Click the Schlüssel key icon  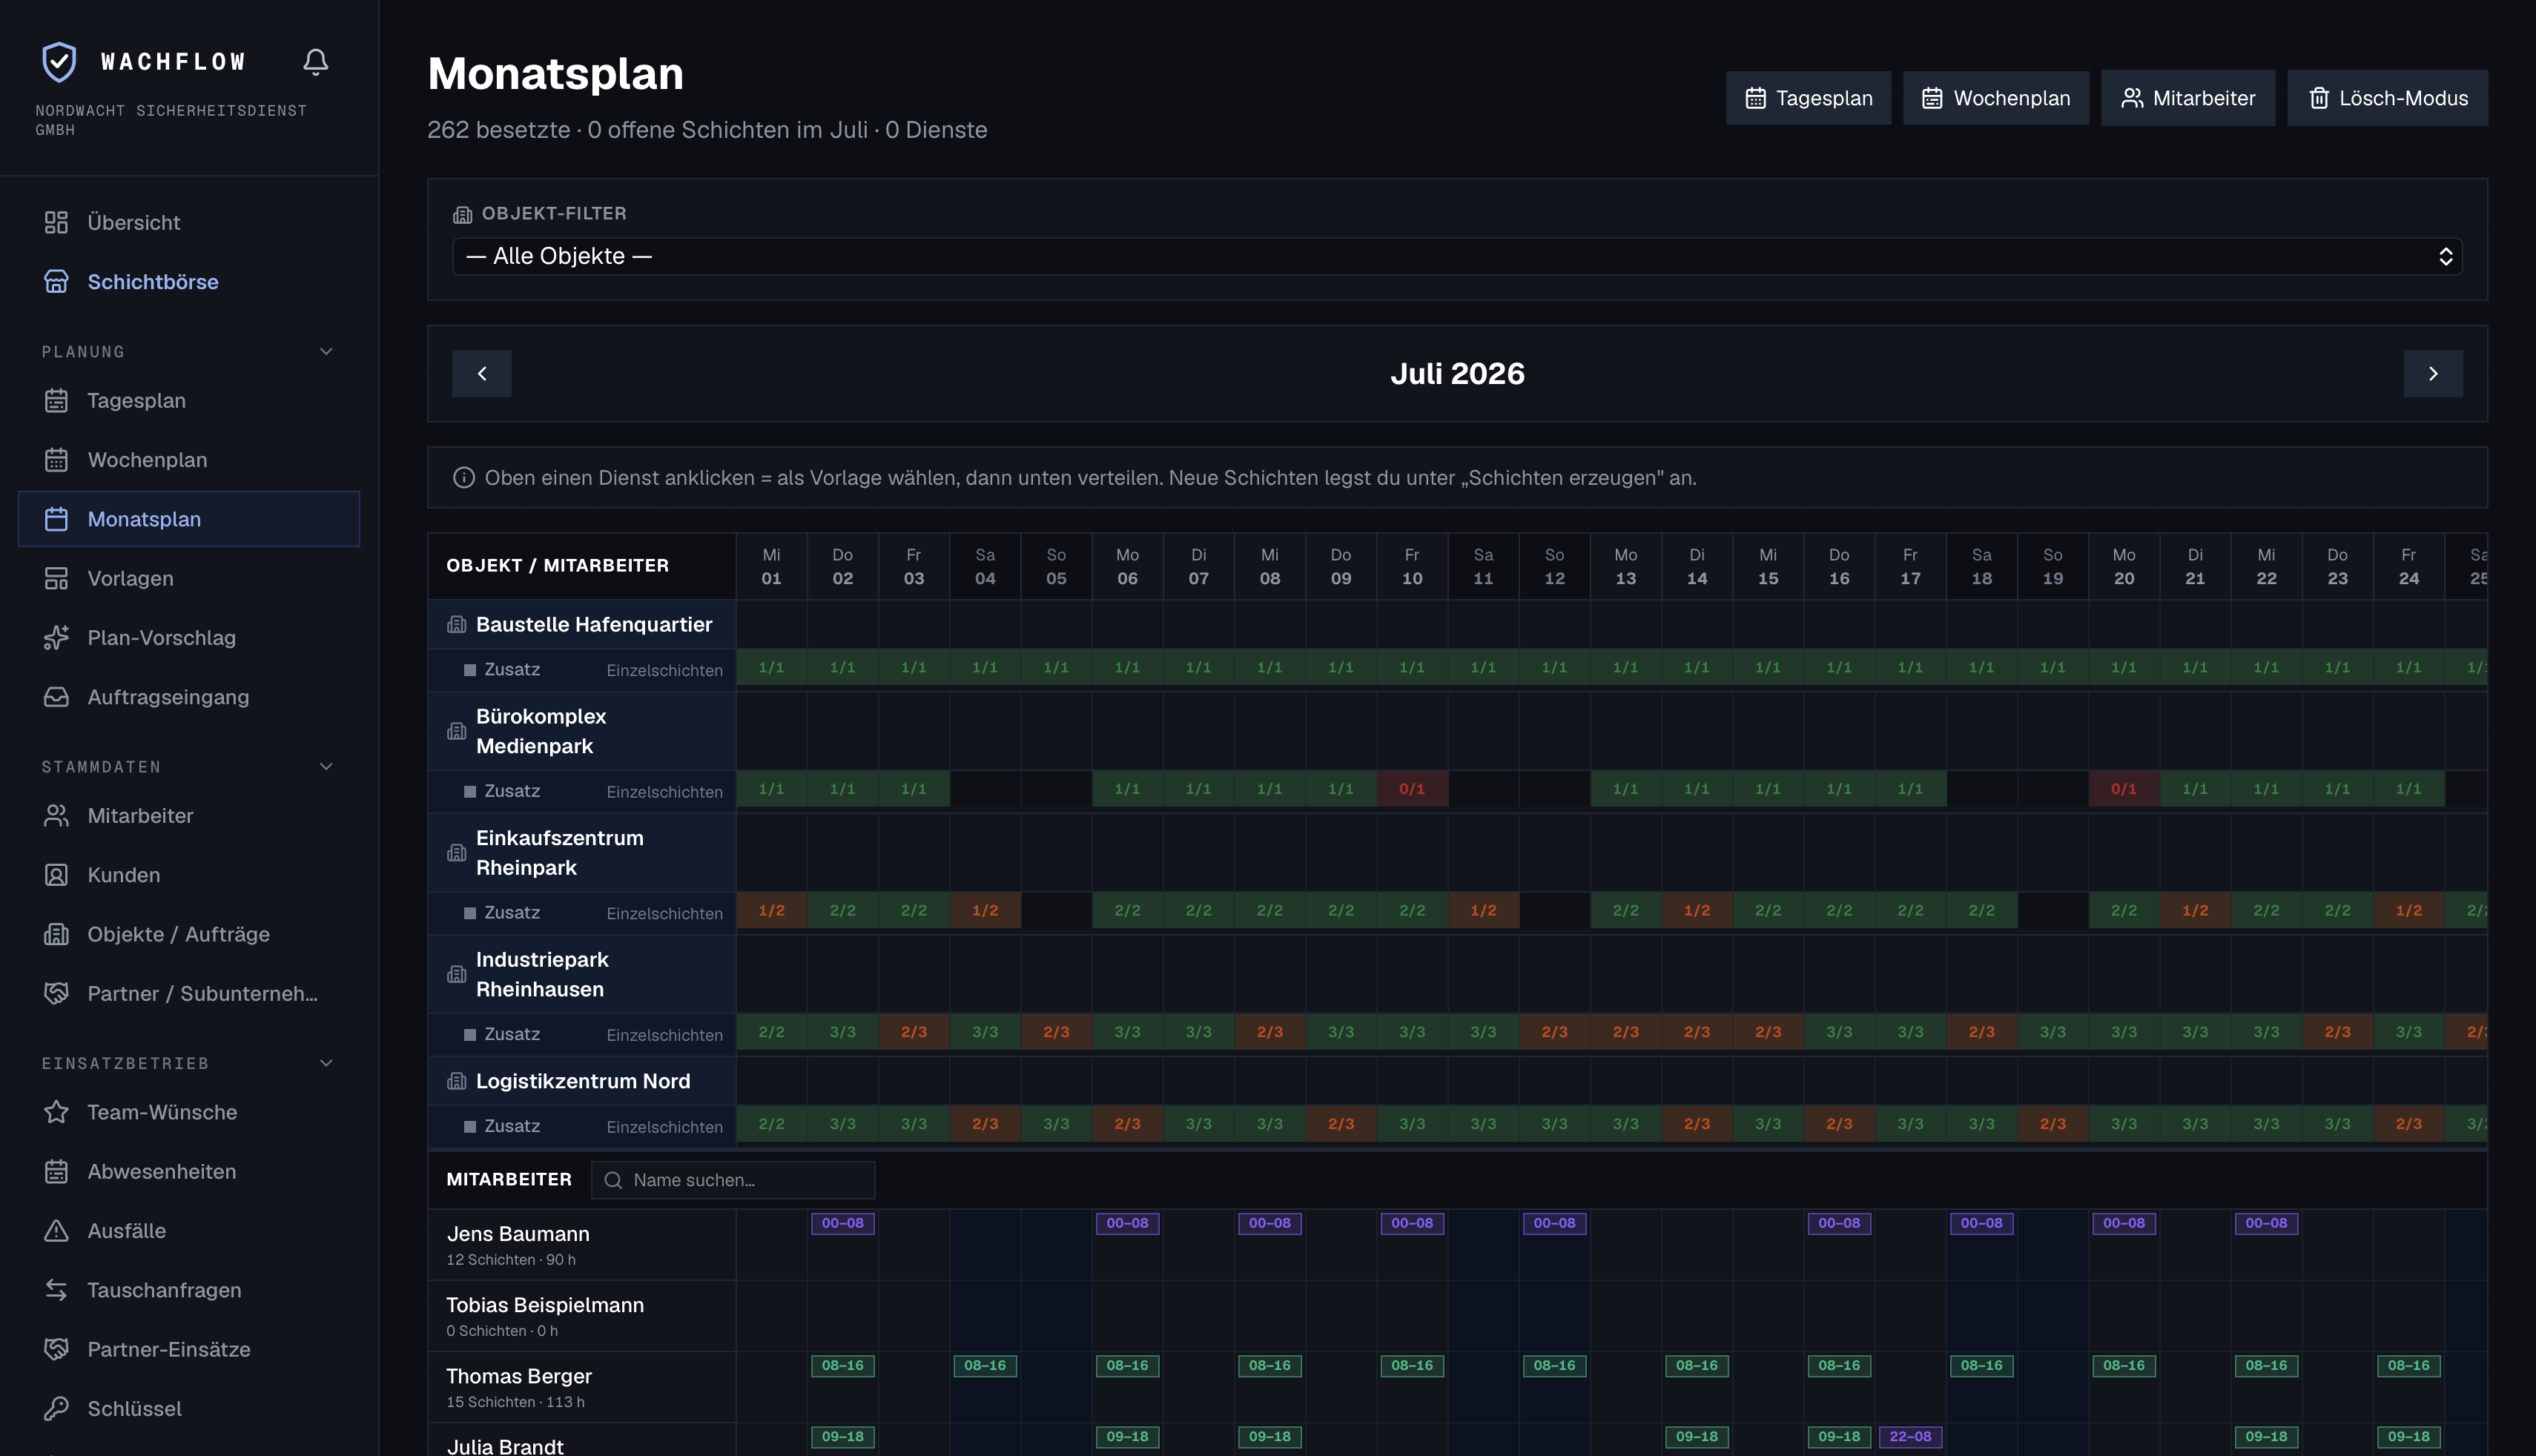tap(56, 1409)
